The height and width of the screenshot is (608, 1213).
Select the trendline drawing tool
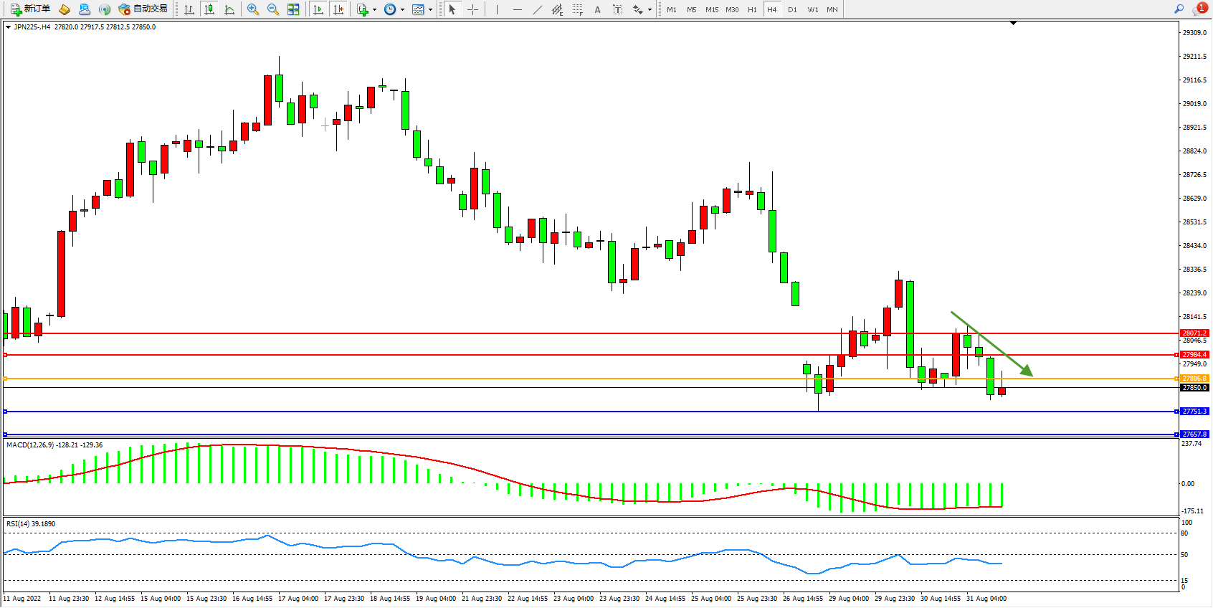[x=538, y=9]
